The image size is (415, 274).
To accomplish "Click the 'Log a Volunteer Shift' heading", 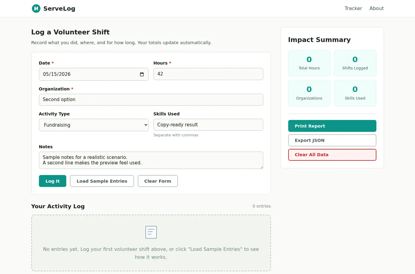I will 70,32.
